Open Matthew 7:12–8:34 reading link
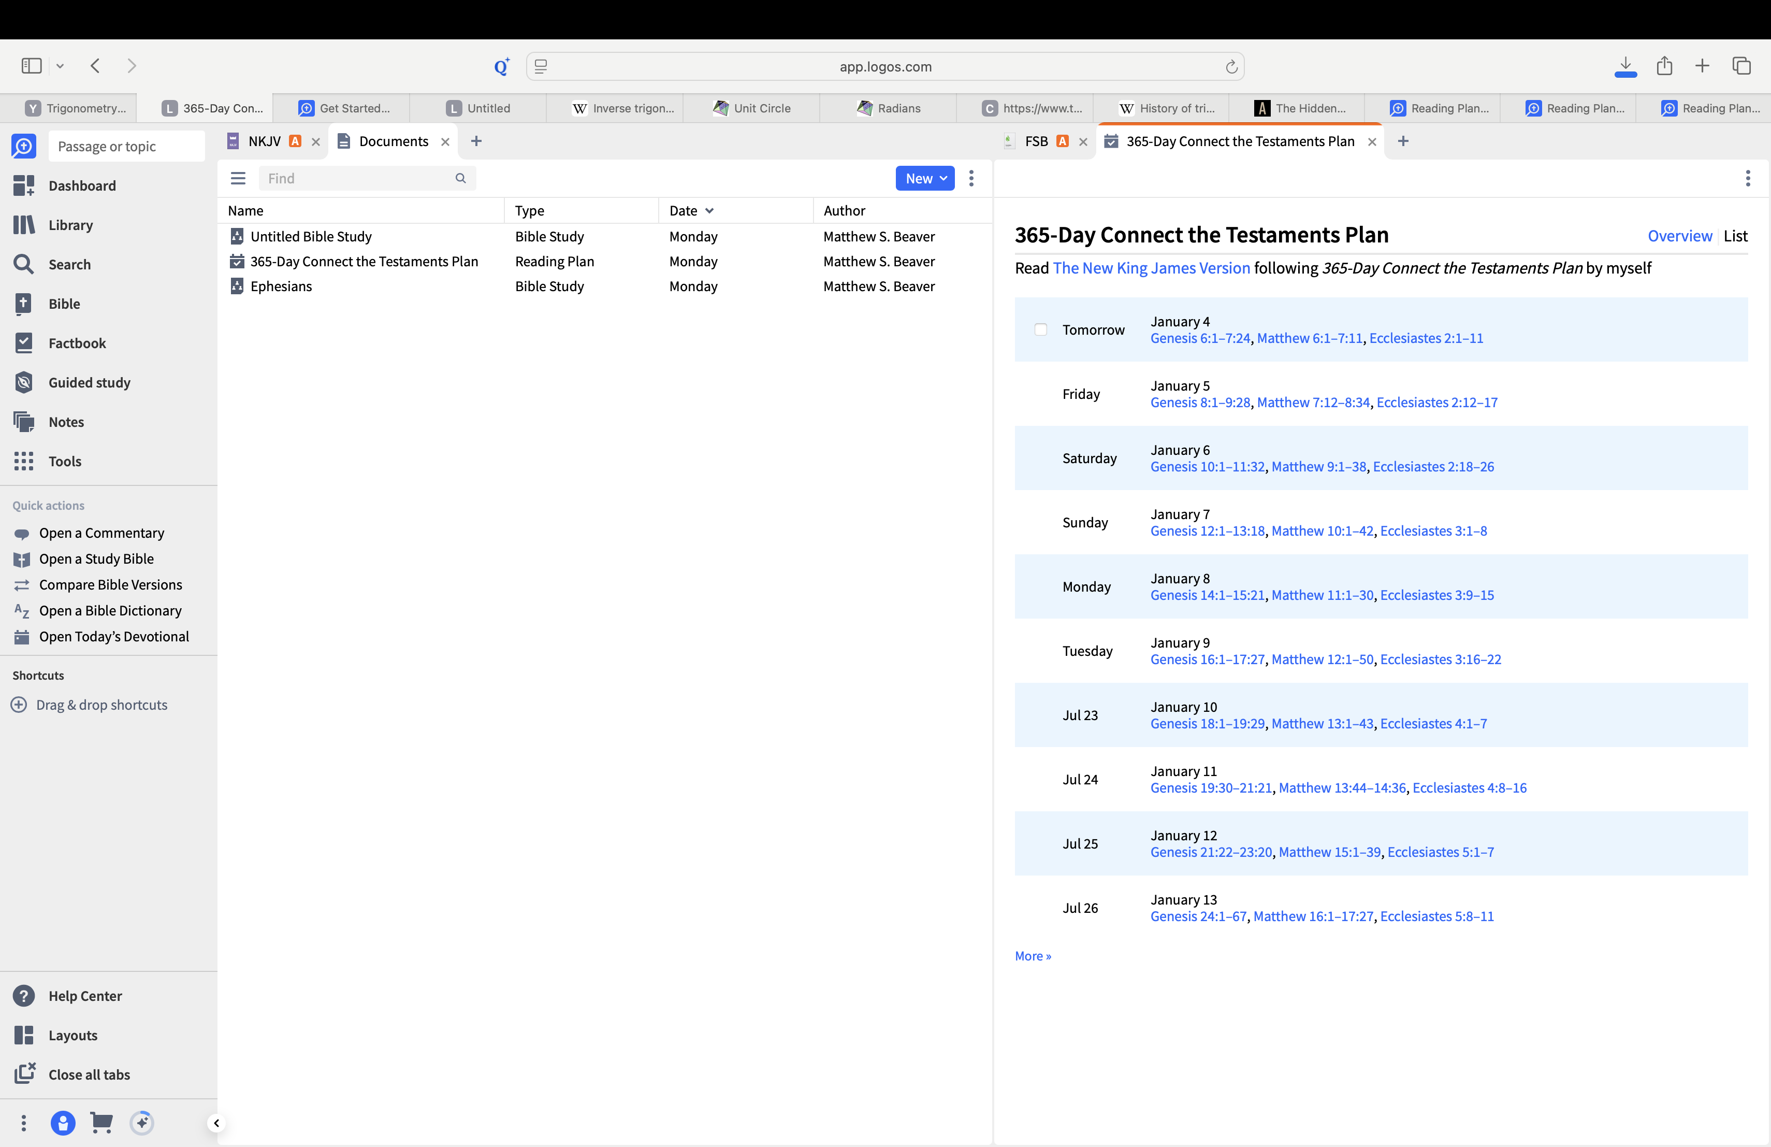Image resolution: width=1771 pixels, height=1147 pixels. [x=1313, y=402]
